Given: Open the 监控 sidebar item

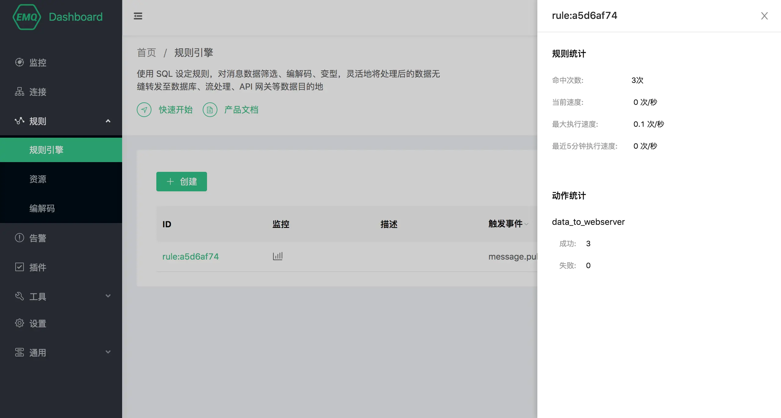Looking at the screenshot, I should (x=38, y=62).
